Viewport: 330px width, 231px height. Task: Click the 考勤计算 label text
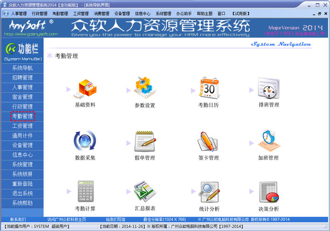(85, 208)
